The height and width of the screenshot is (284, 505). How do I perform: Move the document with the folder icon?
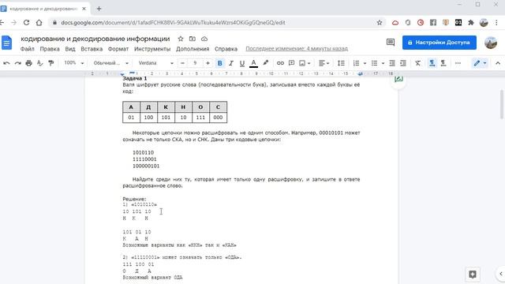[x=193, y=39]
